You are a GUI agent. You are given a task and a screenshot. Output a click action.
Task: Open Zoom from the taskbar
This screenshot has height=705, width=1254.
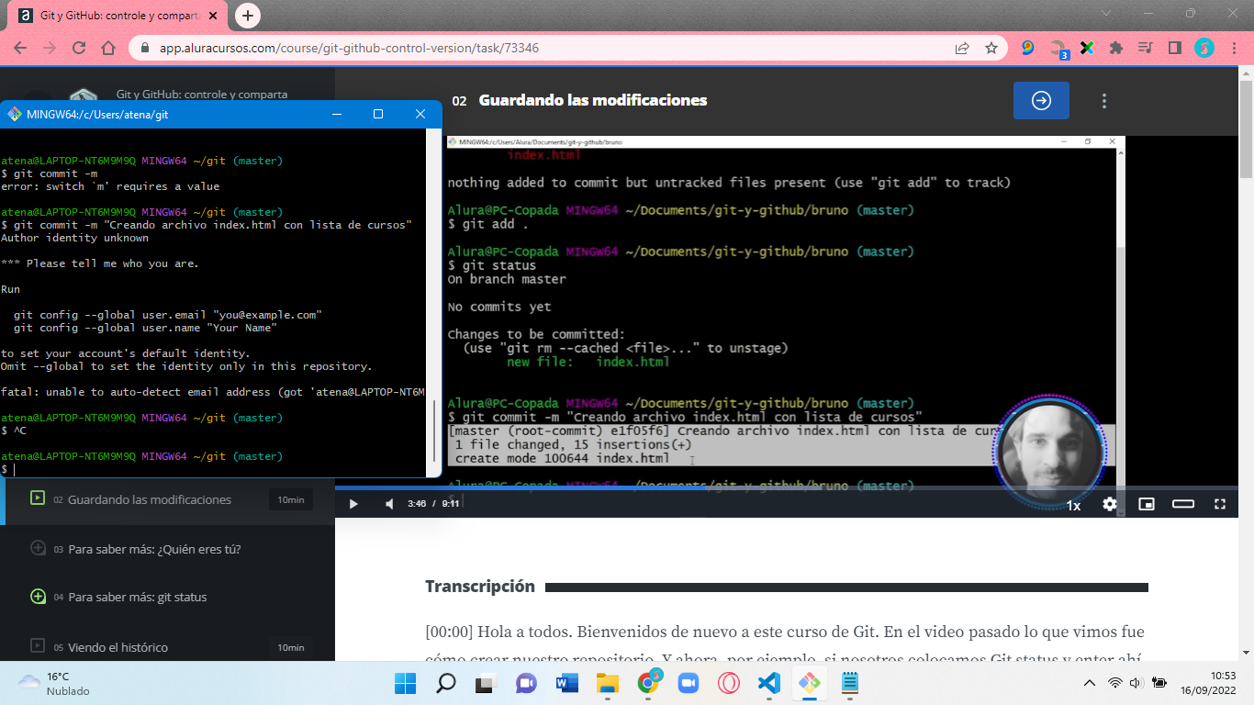pos(689,683)
